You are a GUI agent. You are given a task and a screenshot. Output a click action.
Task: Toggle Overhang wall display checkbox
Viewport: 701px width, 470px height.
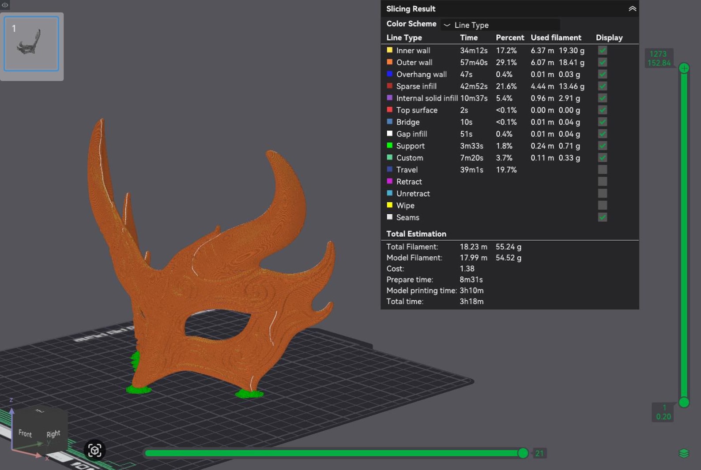click(x=602, y=74)
